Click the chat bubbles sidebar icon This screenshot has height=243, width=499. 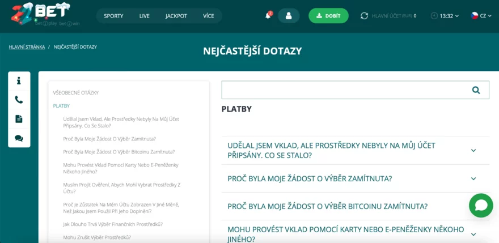[19, 138]
